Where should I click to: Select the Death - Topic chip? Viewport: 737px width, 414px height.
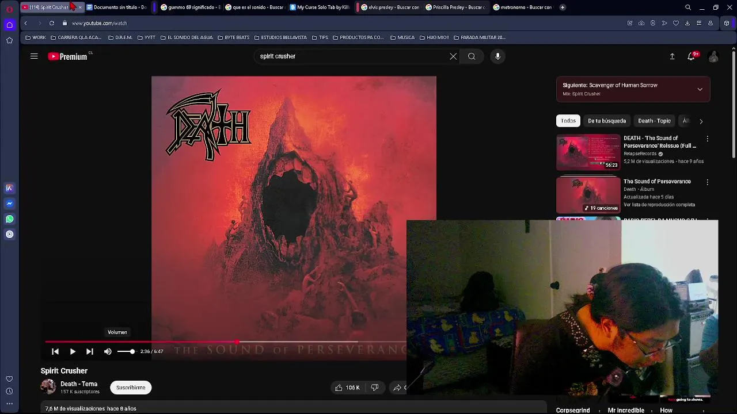coord(655,121)
